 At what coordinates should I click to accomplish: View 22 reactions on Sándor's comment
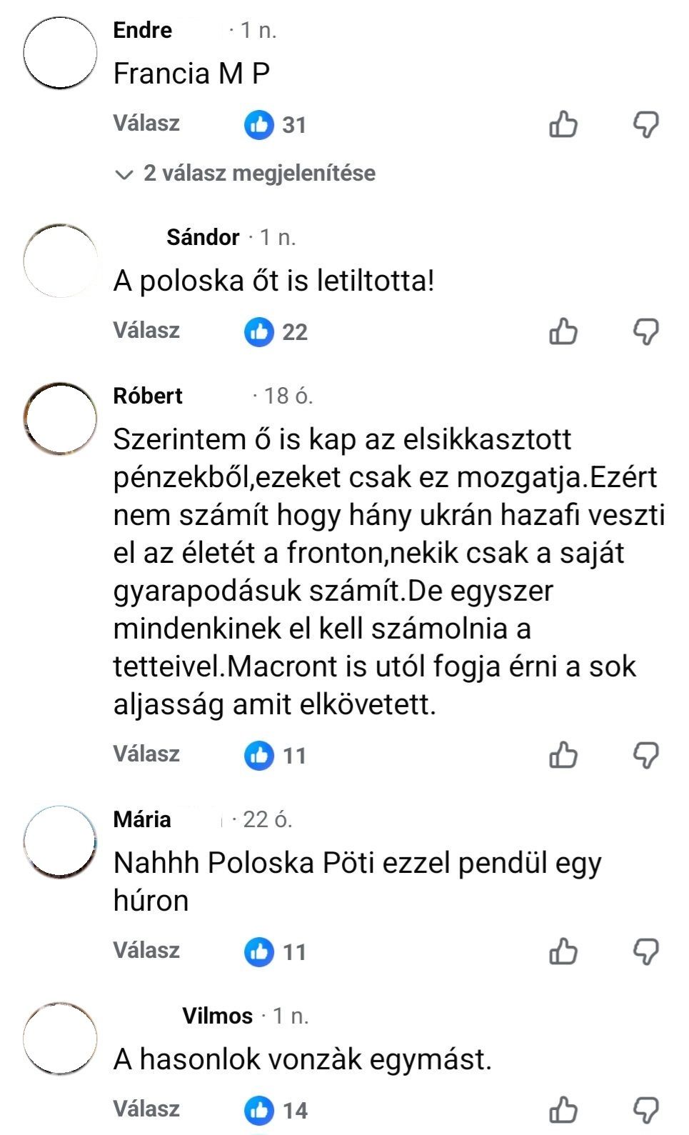tap(276, 332)
